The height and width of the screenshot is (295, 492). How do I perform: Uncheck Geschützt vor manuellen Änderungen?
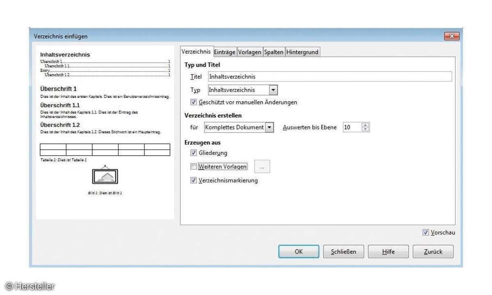[x=194, y=102]
